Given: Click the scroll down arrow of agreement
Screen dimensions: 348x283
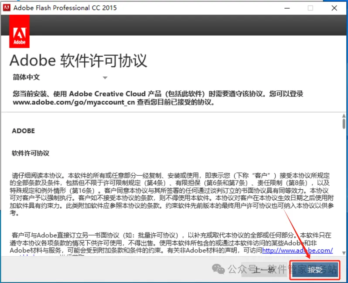Looking at the screenshot, I should (344, 253).
